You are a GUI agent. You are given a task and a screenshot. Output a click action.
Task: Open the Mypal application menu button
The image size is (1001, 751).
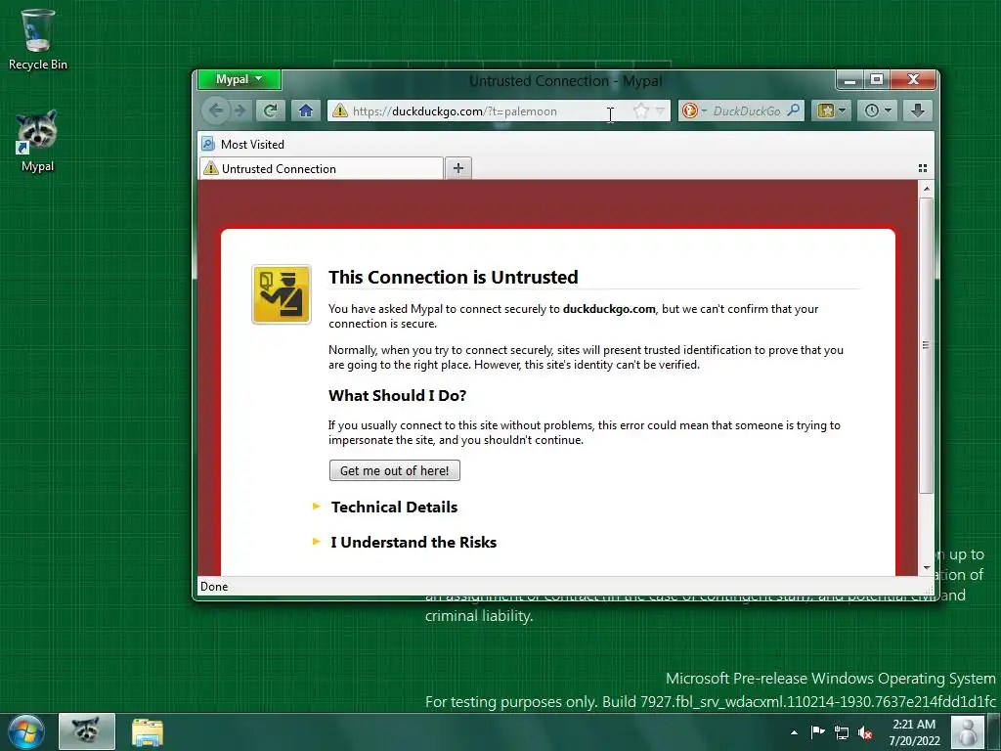(x=239, y=79)
